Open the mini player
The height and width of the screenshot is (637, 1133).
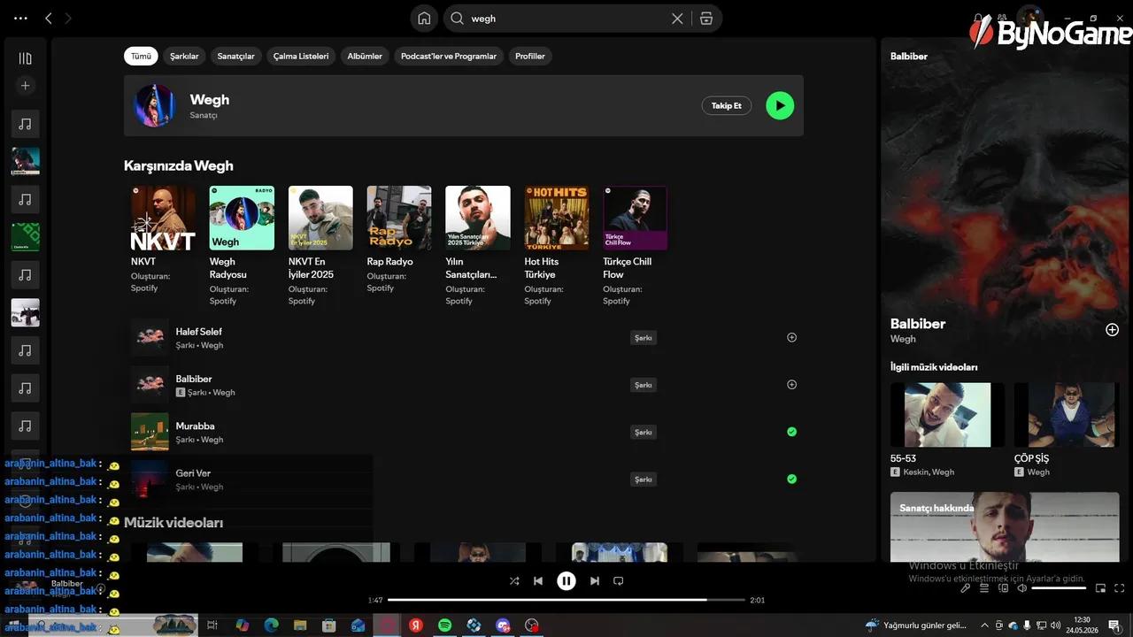pos(1101,587)
